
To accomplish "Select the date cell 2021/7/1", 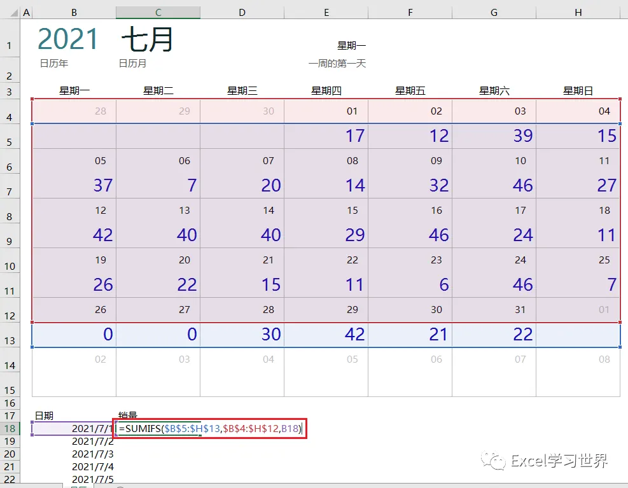I will click(74, 428).
